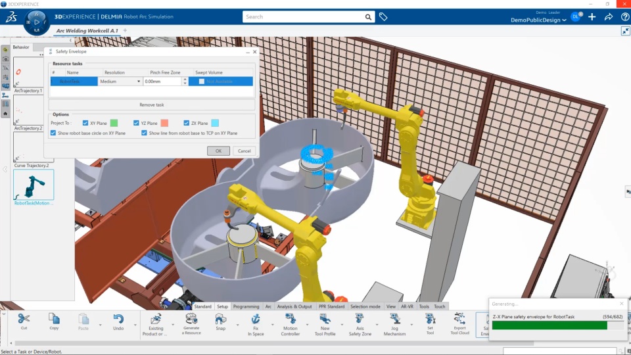Click the plus Add icon in top bar

[x=592, y=17]
